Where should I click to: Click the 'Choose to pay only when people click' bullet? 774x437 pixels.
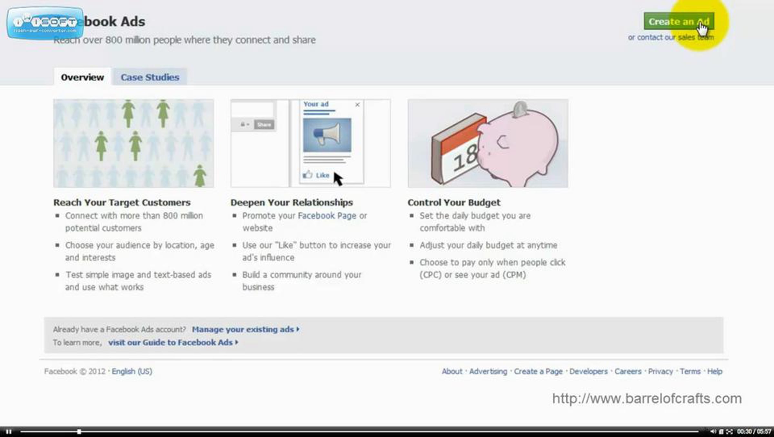[x=492, y=269]
